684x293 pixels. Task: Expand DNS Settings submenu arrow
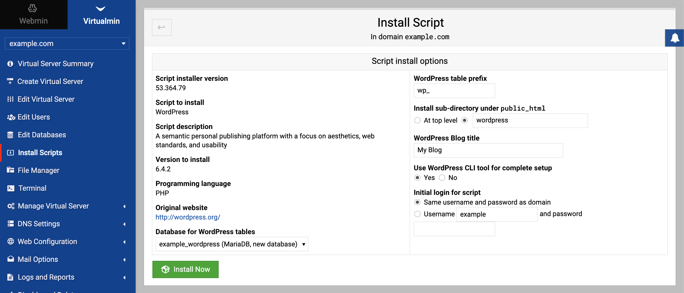(124, 224)
